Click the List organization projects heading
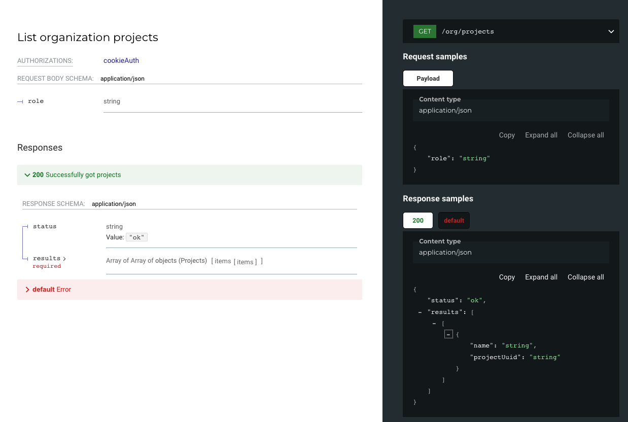The image size is (628, 422). (x=88, y=38)
